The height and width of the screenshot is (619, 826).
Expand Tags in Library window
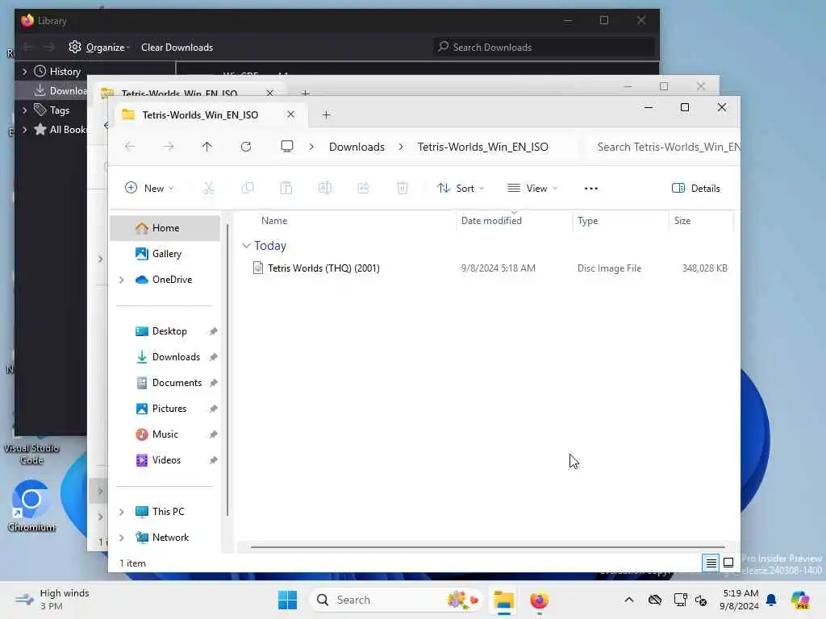coord(24,110)
